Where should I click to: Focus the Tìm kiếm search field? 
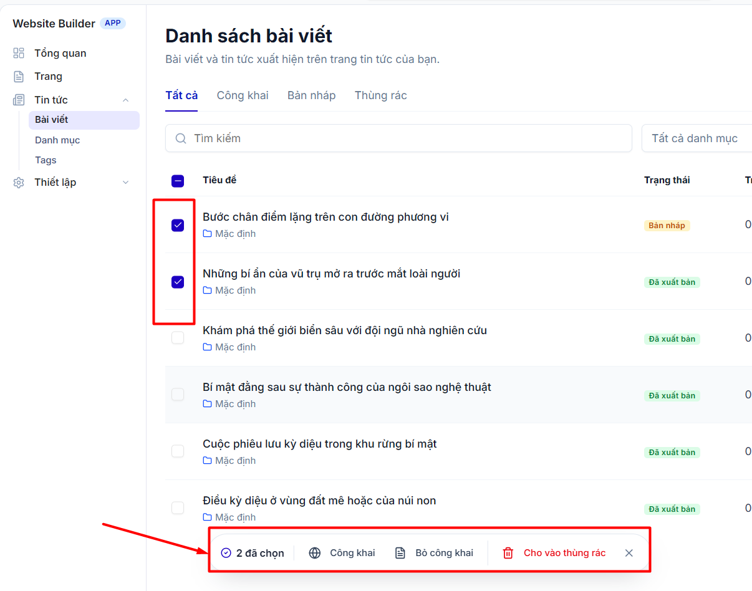[399, 138]
